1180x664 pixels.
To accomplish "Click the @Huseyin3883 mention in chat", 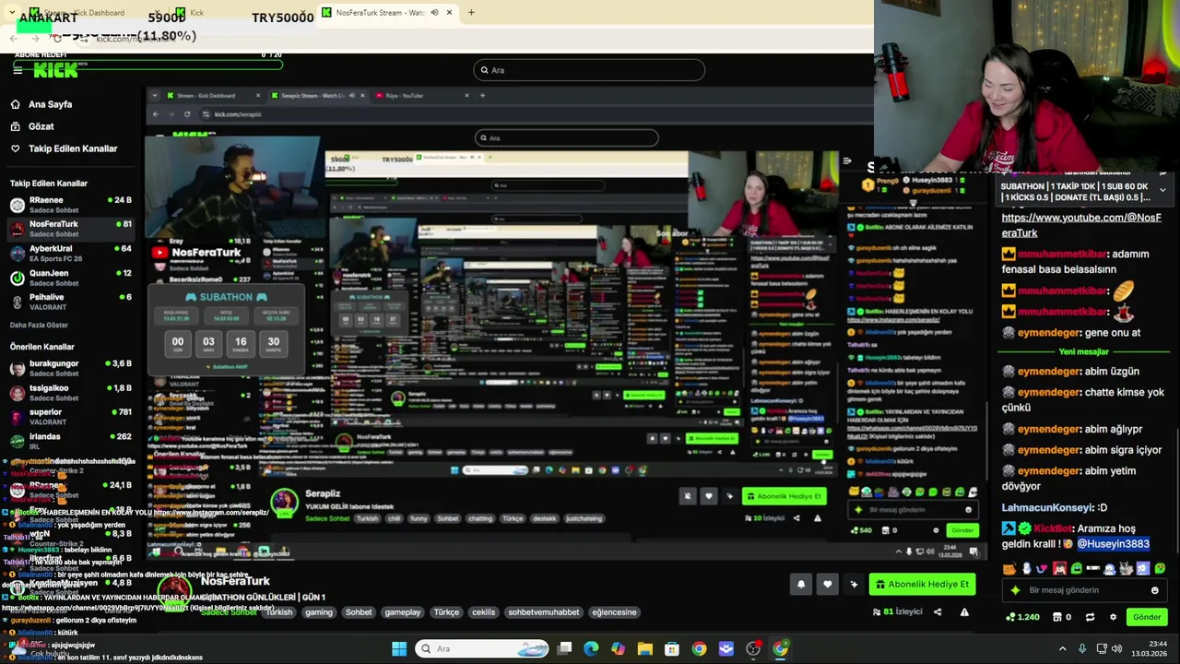I will (x=1113, y=544).
